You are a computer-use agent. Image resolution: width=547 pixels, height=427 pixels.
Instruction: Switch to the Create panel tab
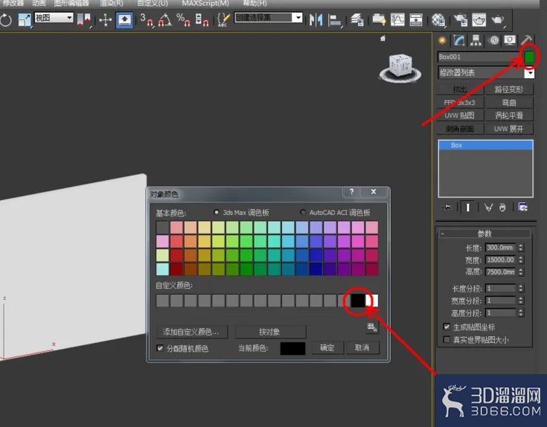[442, 41]
